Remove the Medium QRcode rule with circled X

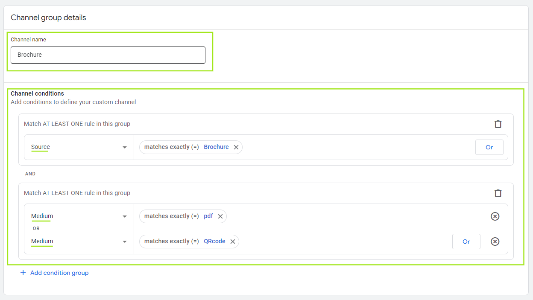[495, 242]
